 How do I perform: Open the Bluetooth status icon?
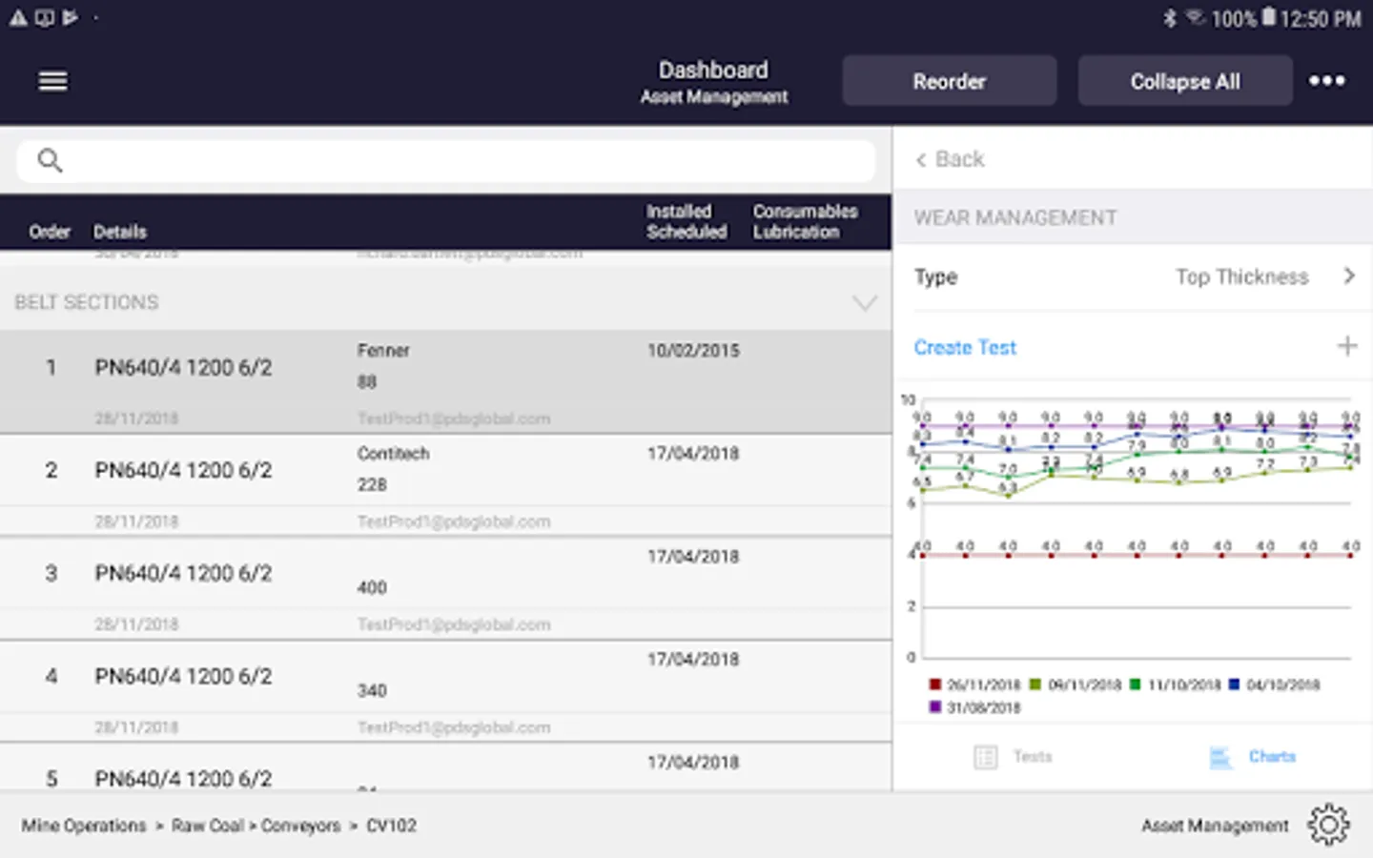[x=1170, y=18]
